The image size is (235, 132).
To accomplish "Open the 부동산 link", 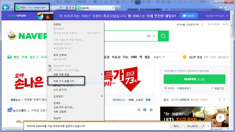I will point(116,57).
